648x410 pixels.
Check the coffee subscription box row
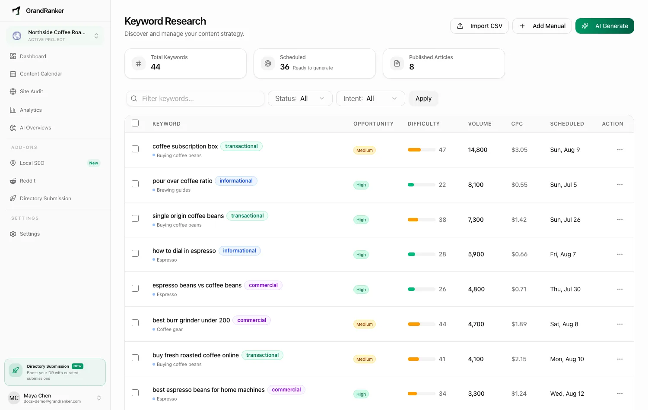pyautogui.click(x=135, y=149)
